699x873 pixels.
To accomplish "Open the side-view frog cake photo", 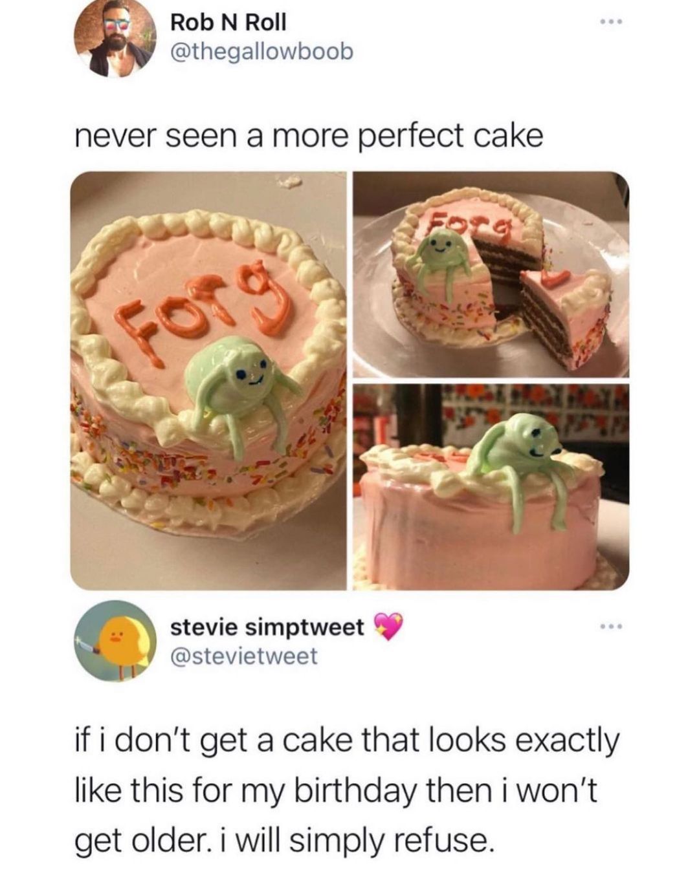I will 490,486.
